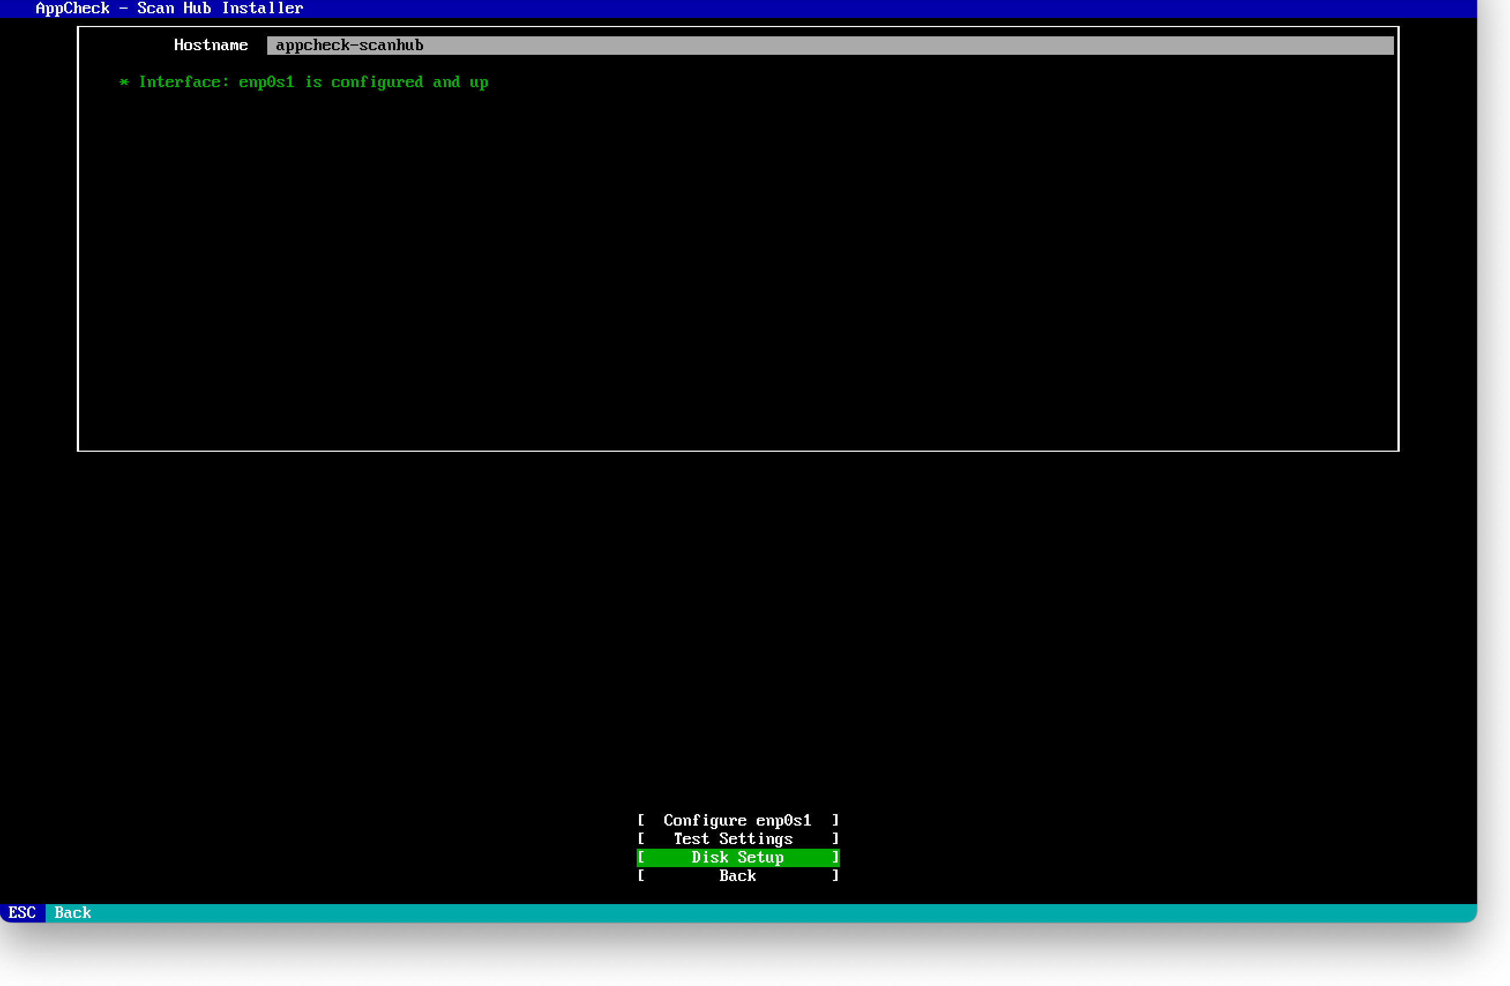Click the ESC key label in the footer
This screenshot has height=986, width=1510.
pos(22,913)
